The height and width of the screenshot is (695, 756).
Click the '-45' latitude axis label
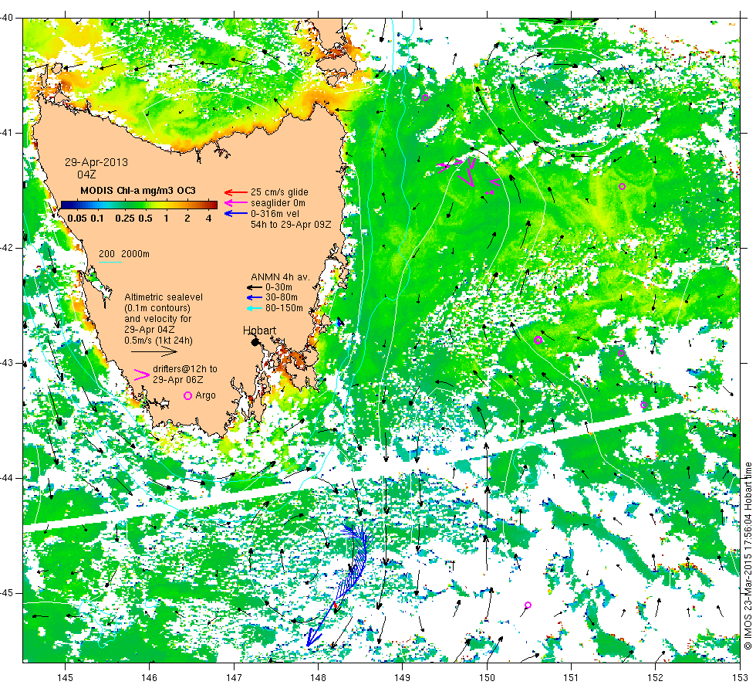[x=7, y=593]
